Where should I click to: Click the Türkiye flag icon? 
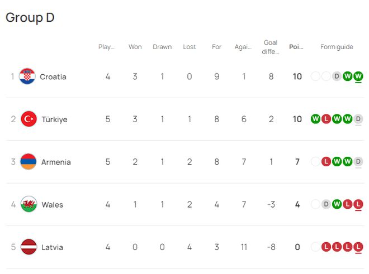pos(29,119)
